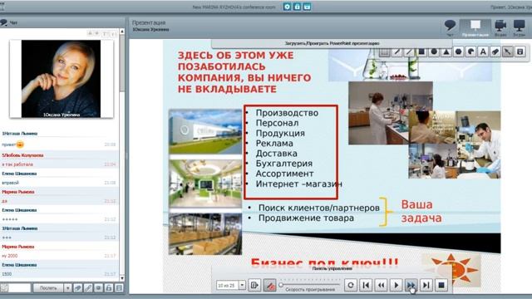Select the eraser tool
This screenshot has height=299, width=532.
click(x=495, y=51)
